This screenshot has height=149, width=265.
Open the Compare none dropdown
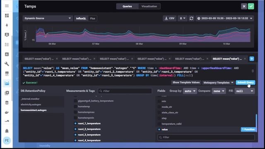pos(219,91)
